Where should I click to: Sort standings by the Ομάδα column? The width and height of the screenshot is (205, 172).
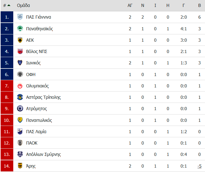[x=23, y=5]
